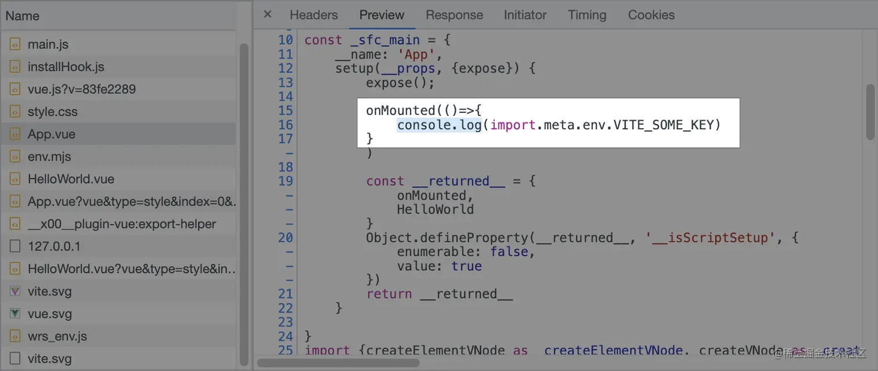The image size is (878, 371).
Task: Click the green Vue logo svg icon
Action: (15, 314)
